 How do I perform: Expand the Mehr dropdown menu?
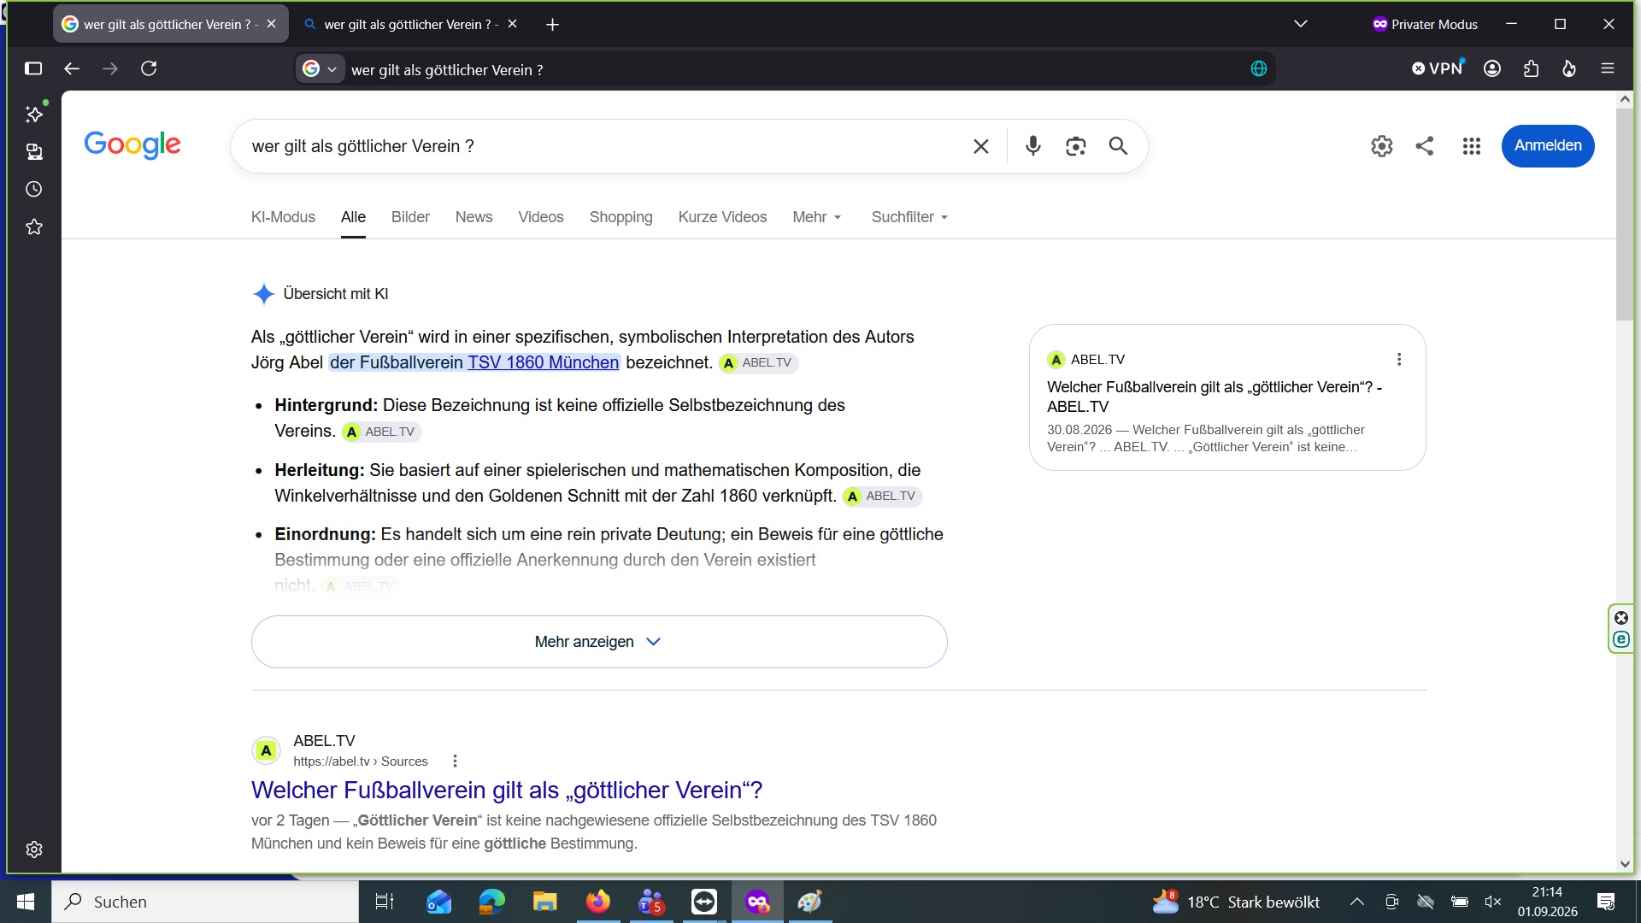tap(817, 217)
